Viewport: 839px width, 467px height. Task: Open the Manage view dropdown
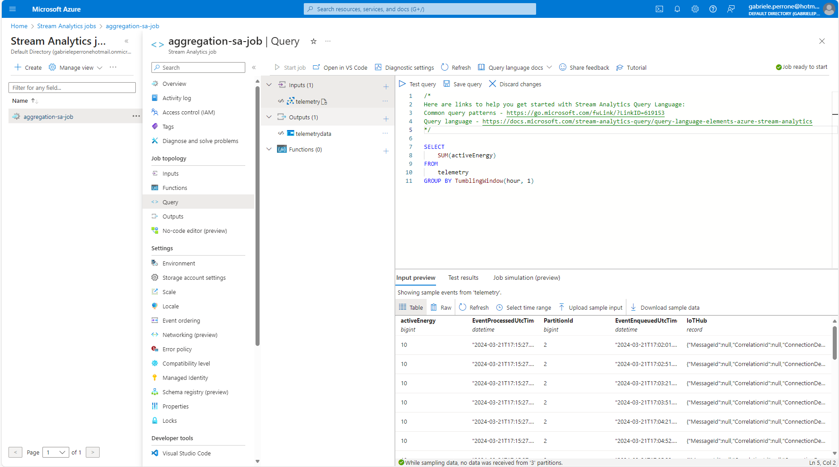[x=75, y=67]
